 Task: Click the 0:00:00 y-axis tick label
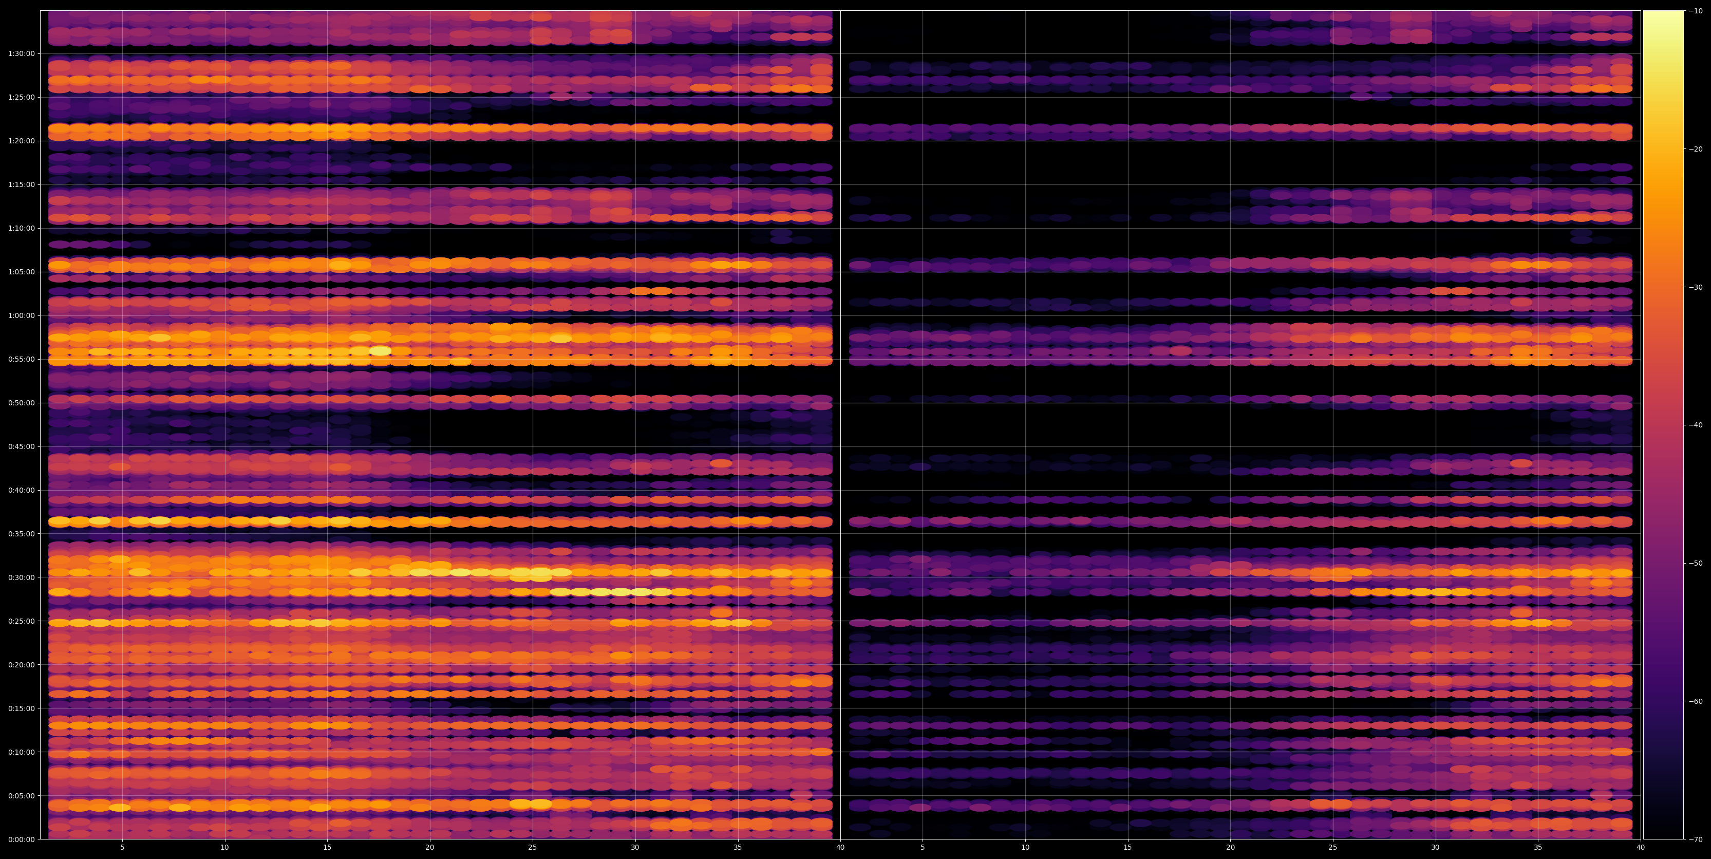tap(21, 839)
